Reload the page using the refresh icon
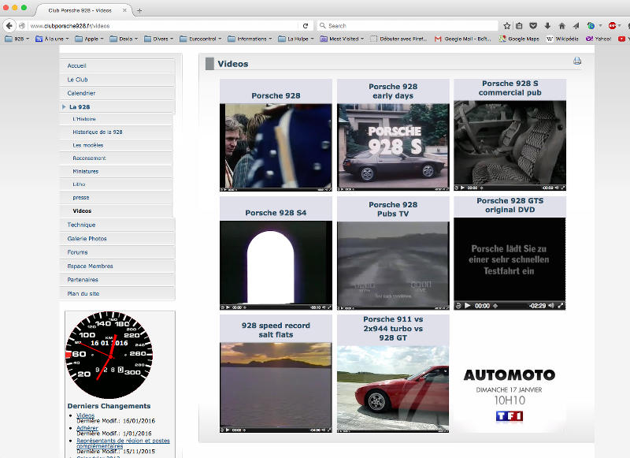The image size is (630, 458). point(306,26)
